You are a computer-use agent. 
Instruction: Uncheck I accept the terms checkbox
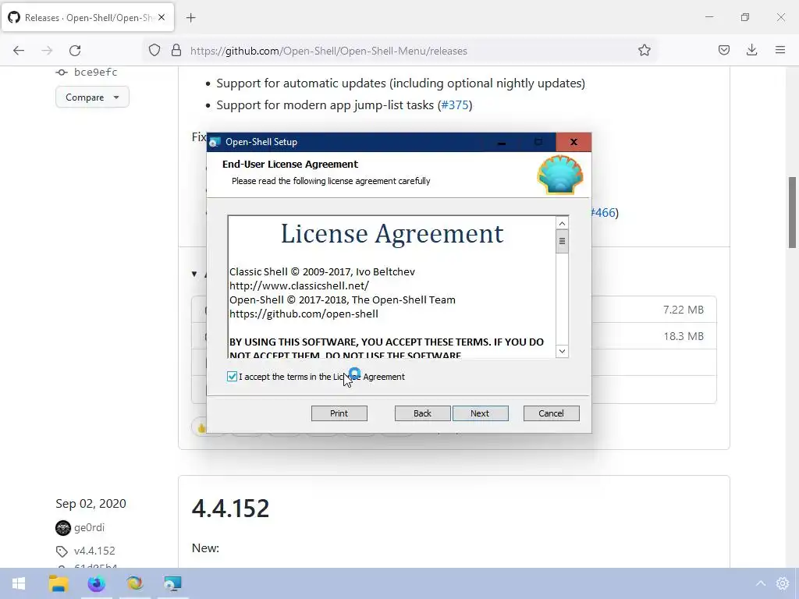pos(232,377)
